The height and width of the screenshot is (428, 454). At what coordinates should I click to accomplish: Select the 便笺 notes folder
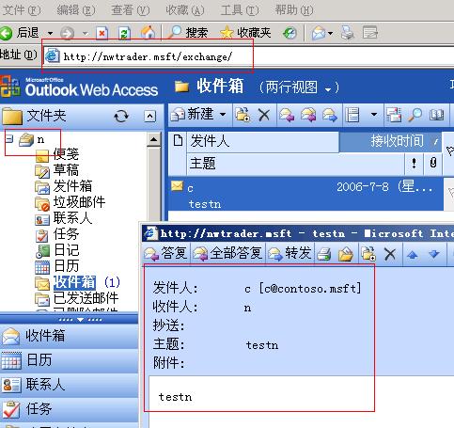[56, 154]
